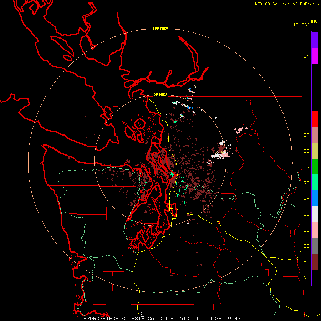Click the "DS" legend label
Image resolution: width=321 pixels, height=321 pixels.
pyautogui.click(x=306, y=214)
